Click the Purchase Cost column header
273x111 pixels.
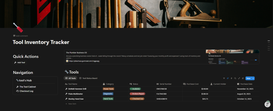pyautogui.click(x=196, y=84)
